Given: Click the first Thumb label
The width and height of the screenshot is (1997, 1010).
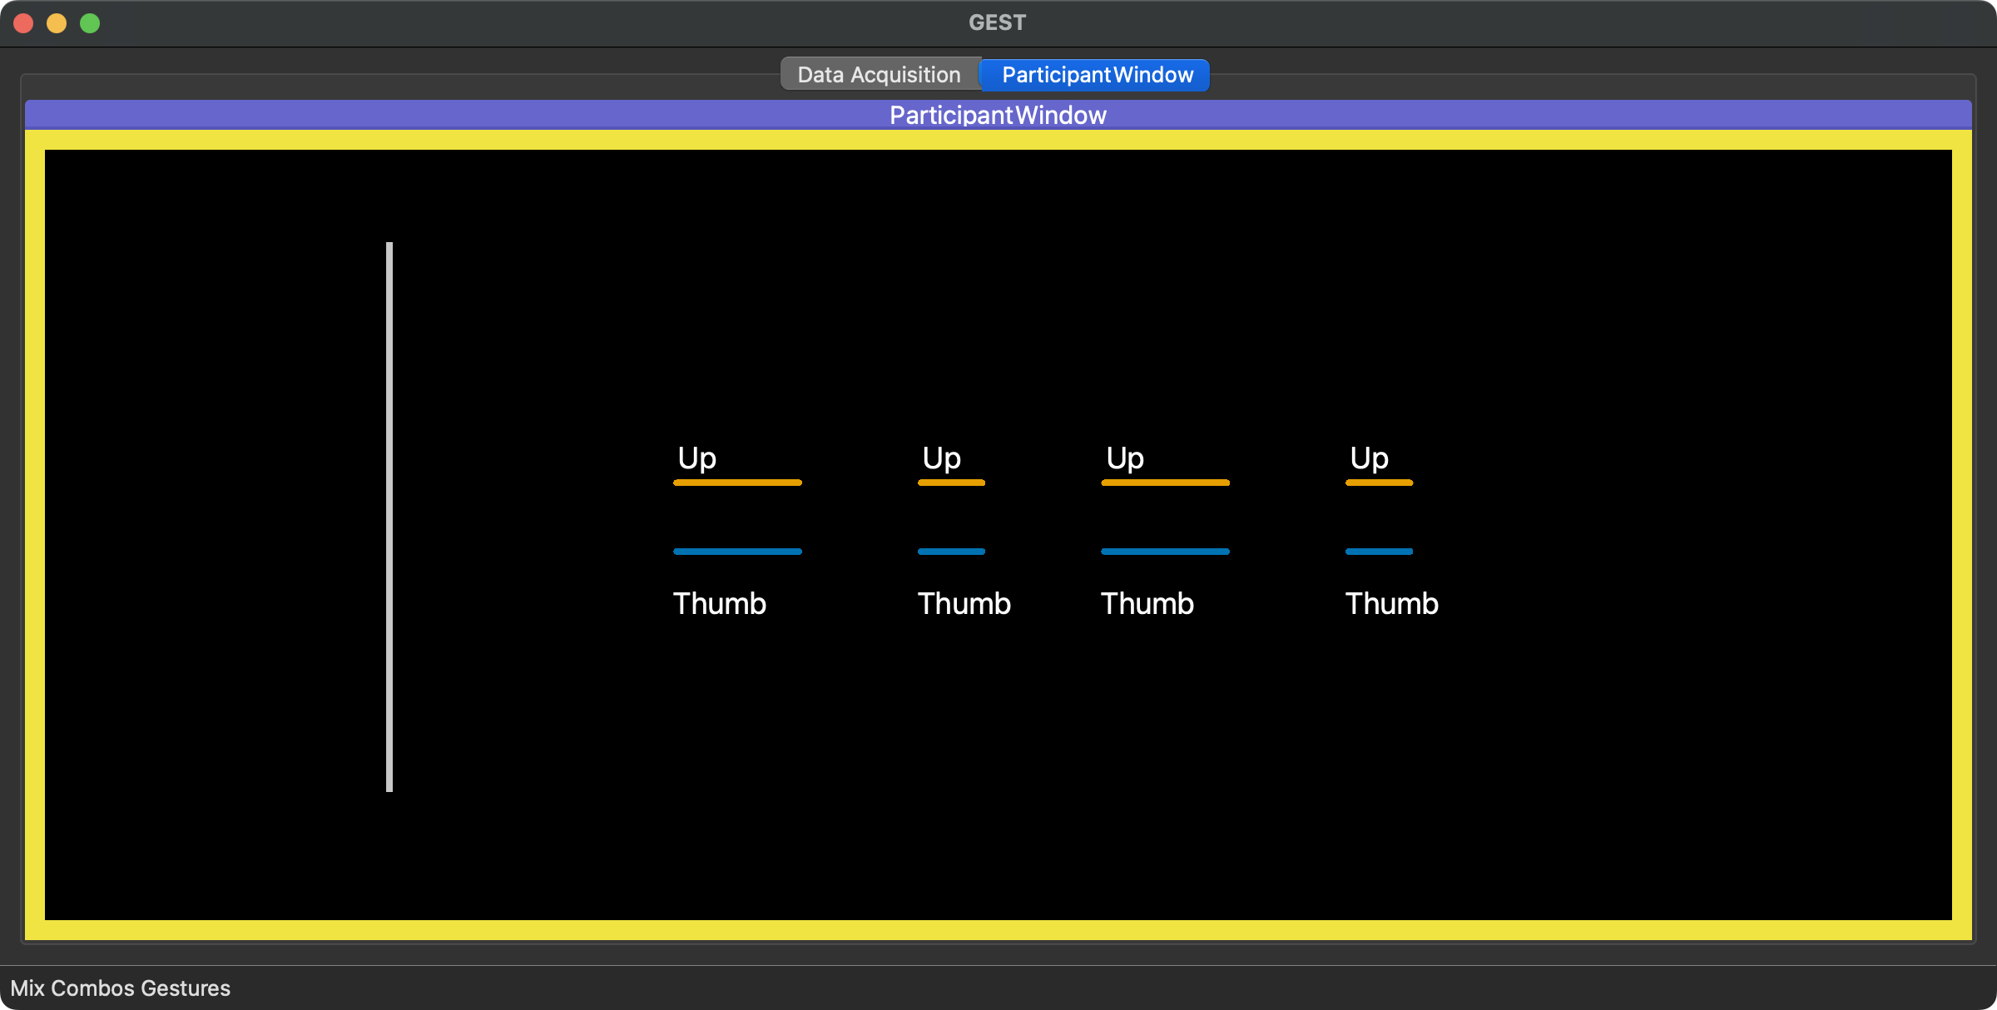Looking at the screenshot, I should point(719,603).
